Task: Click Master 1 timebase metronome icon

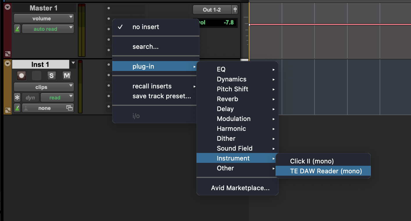Action: click(x=17, y=29)
